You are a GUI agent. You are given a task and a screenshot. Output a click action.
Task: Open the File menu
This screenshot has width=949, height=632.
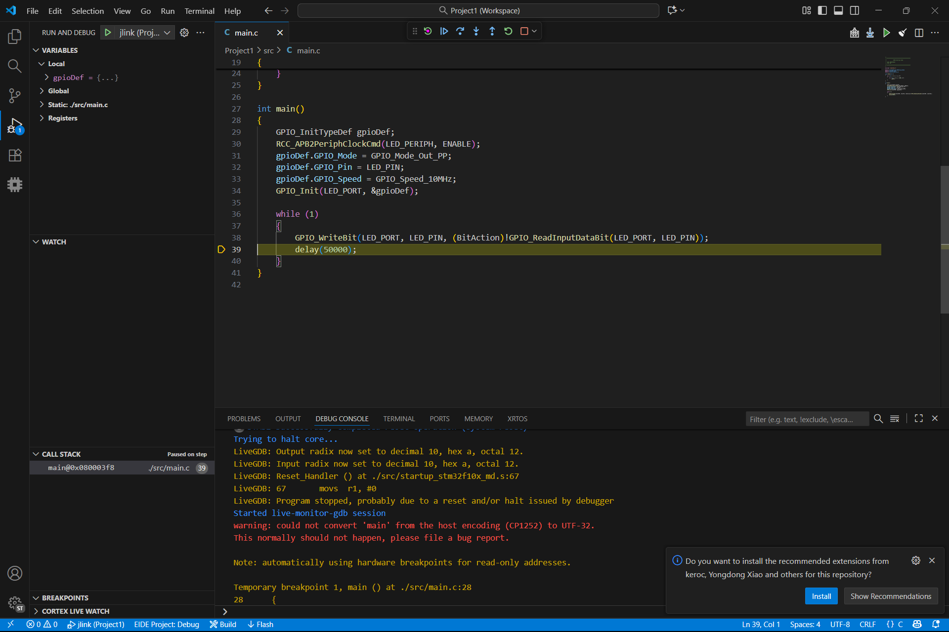pyautogui.click(x=32, y=11)
